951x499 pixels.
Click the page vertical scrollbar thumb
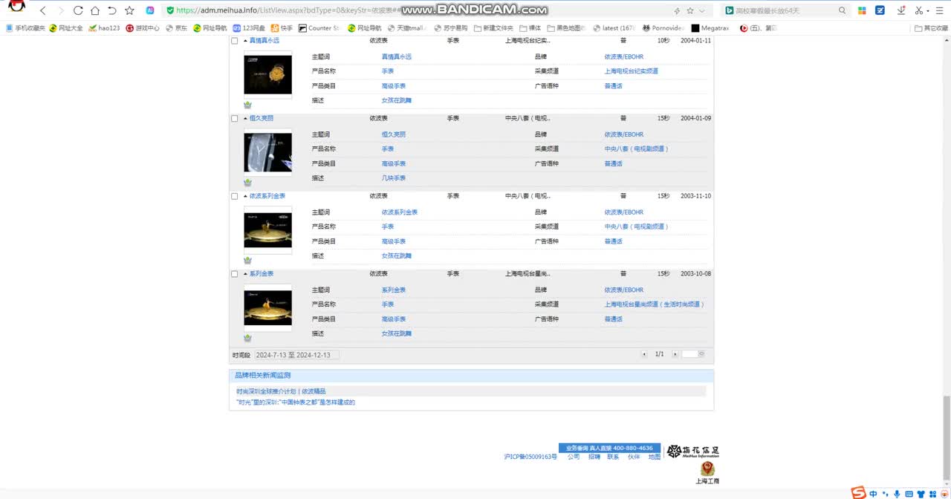click(947, 438)
